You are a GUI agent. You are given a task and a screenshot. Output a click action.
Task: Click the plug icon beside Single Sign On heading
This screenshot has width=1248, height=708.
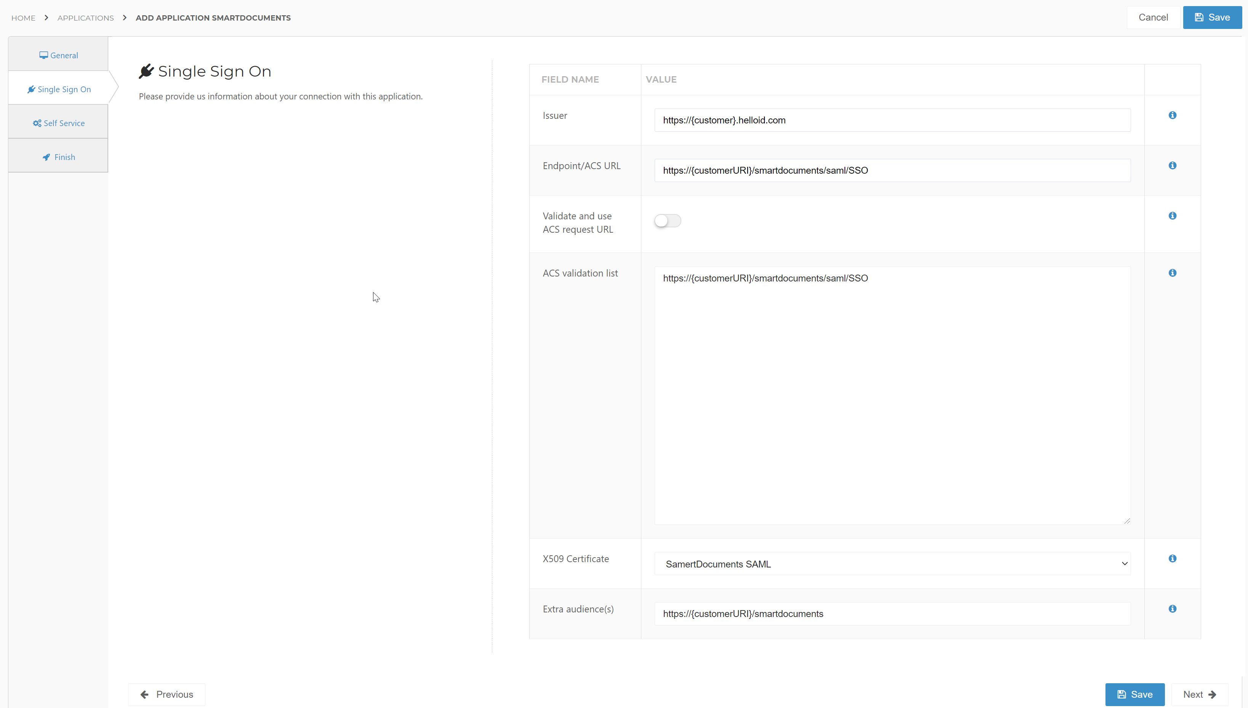(146, 71)
